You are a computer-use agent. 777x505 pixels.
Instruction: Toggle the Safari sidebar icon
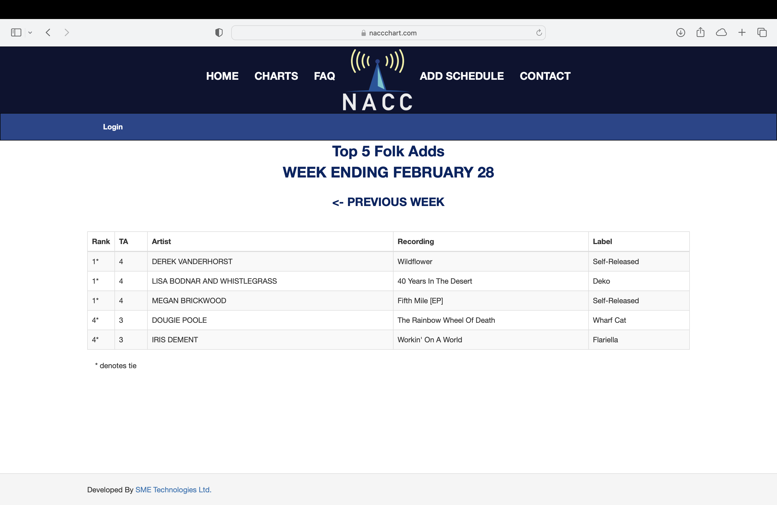16,33
